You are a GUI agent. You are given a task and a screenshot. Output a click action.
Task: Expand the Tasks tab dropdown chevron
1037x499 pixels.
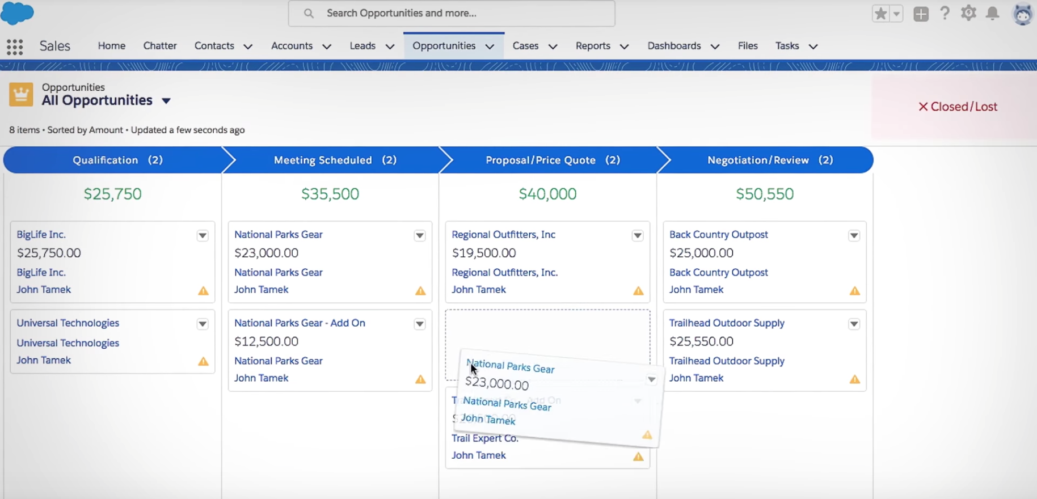(813, 46)
